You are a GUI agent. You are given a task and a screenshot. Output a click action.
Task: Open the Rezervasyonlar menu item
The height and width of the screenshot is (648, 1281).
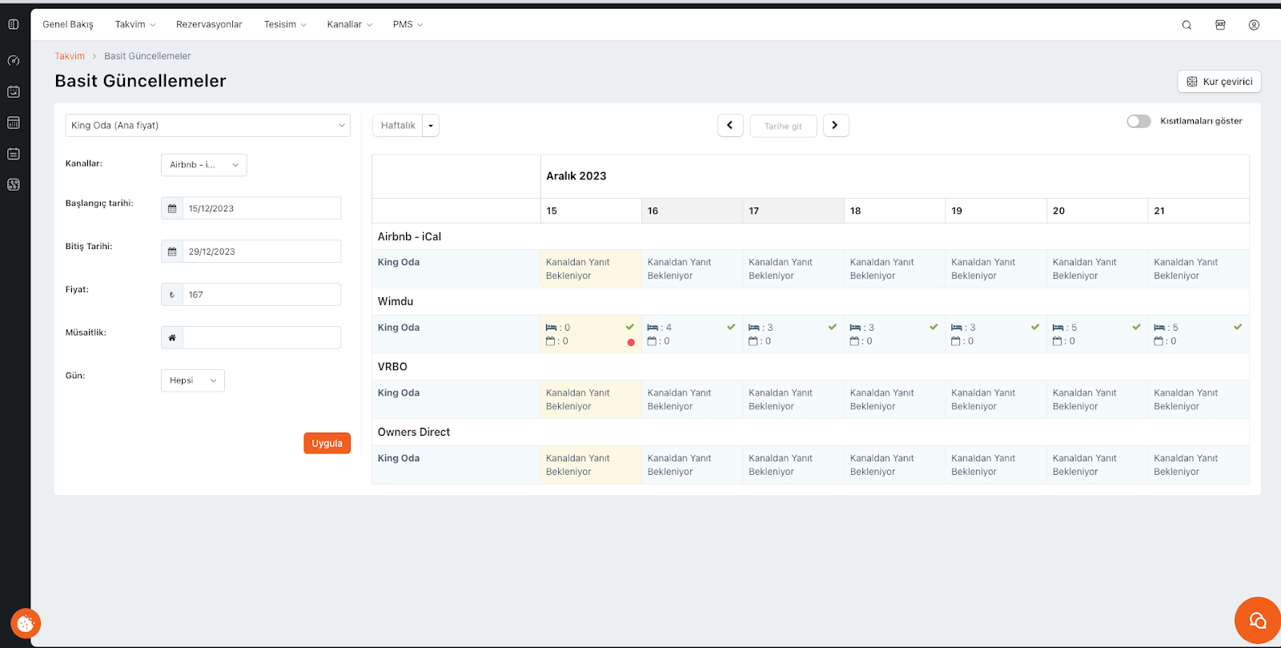coord(209,25)
